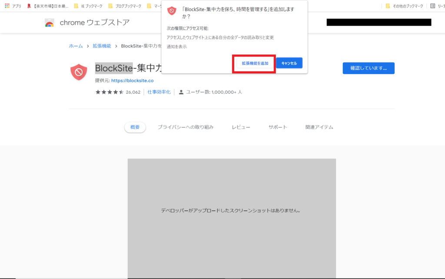Open the IE ブックマーク folder
445x279 pixels.
[88, 6]
